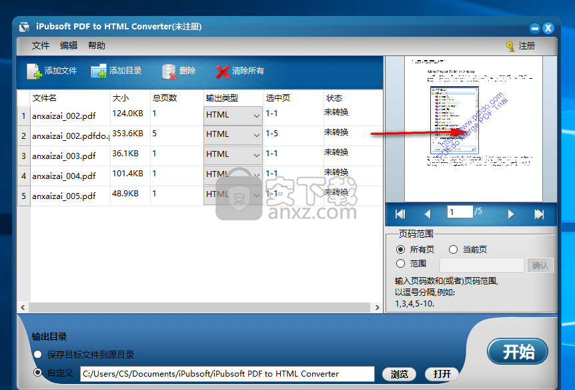The image size is (575, 390).
Task: Select file anxaizai_003.pdf in the list
Action: point(64,156)
